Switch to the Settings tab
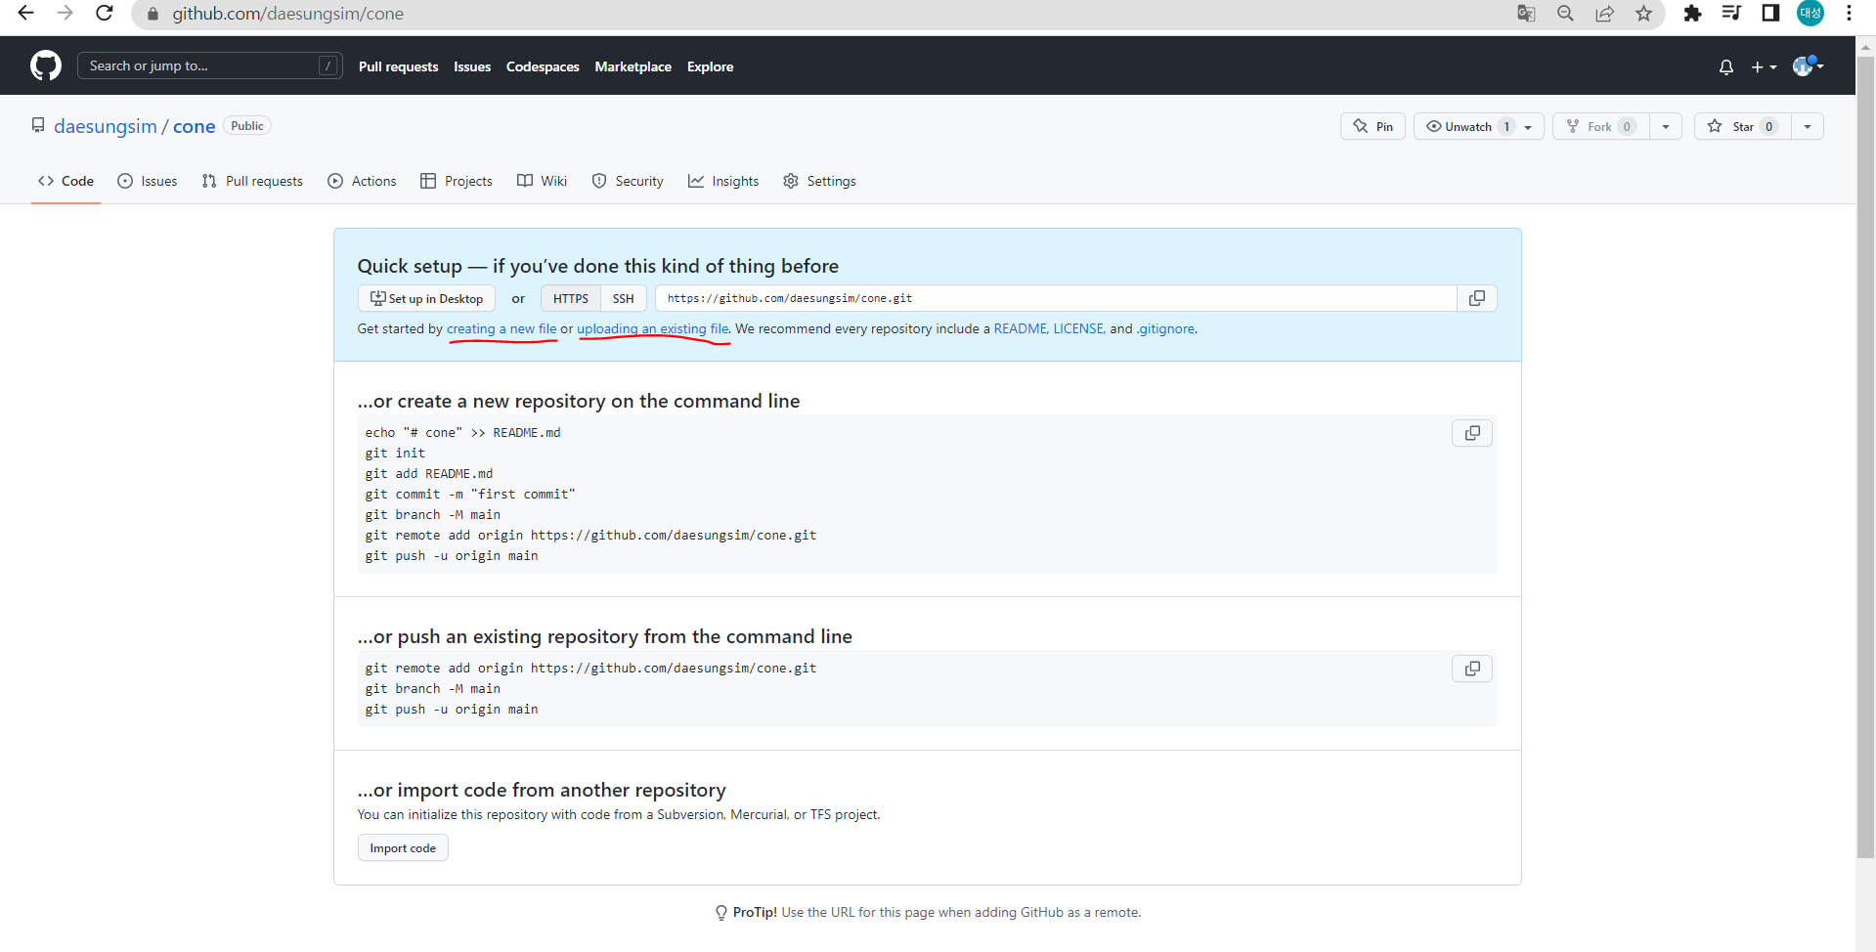The width and height of the screenshot is (1876, 952). tap(819, 181)
